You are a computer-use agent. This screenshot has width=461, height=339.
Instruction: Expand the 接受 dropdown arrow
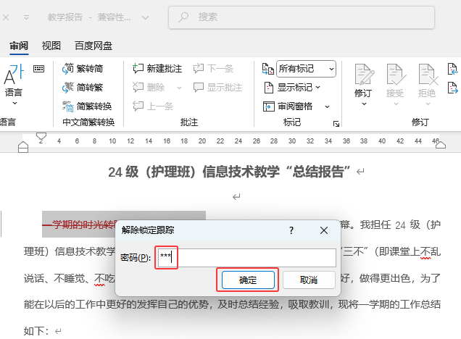(x=396, y=104)
